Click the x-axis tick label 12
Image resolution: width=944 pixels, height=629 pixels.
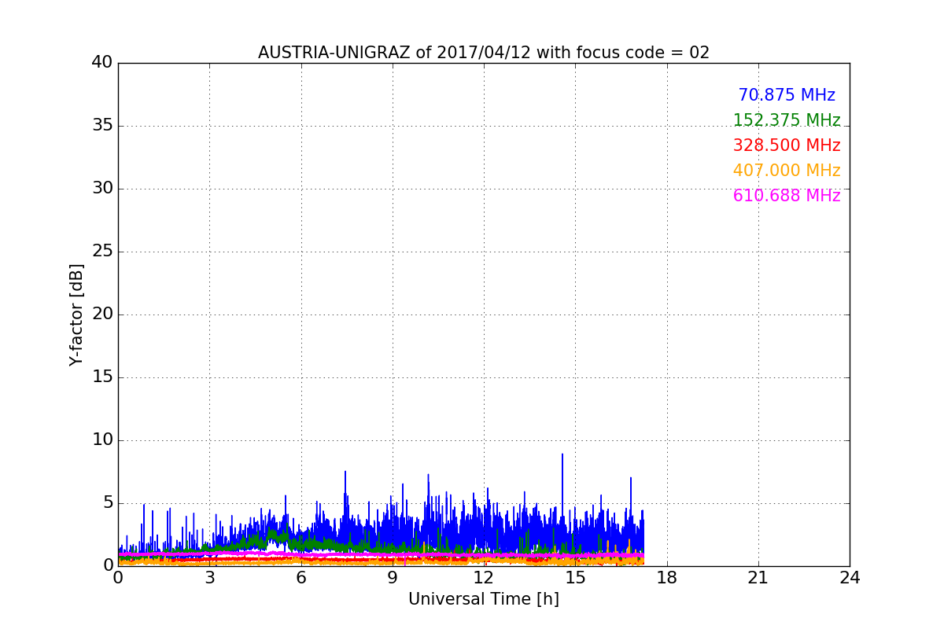[484, 578]
